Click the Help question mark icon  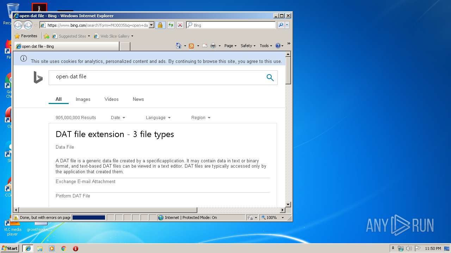click(x=278, y=46)
